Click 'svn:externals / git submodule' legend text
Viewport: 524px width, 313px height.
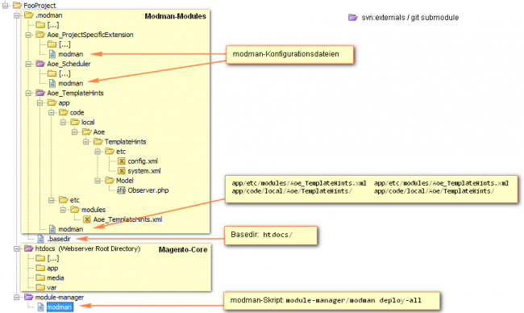point(410,18)
